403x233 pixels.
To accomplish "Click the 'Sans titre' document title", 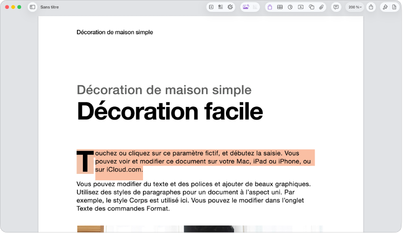I will coord(50,7).
